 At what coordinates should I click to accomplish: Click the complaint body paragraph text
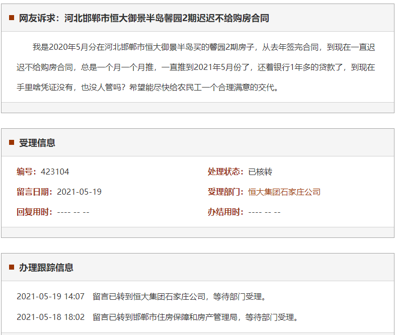[x=197, y=67]
